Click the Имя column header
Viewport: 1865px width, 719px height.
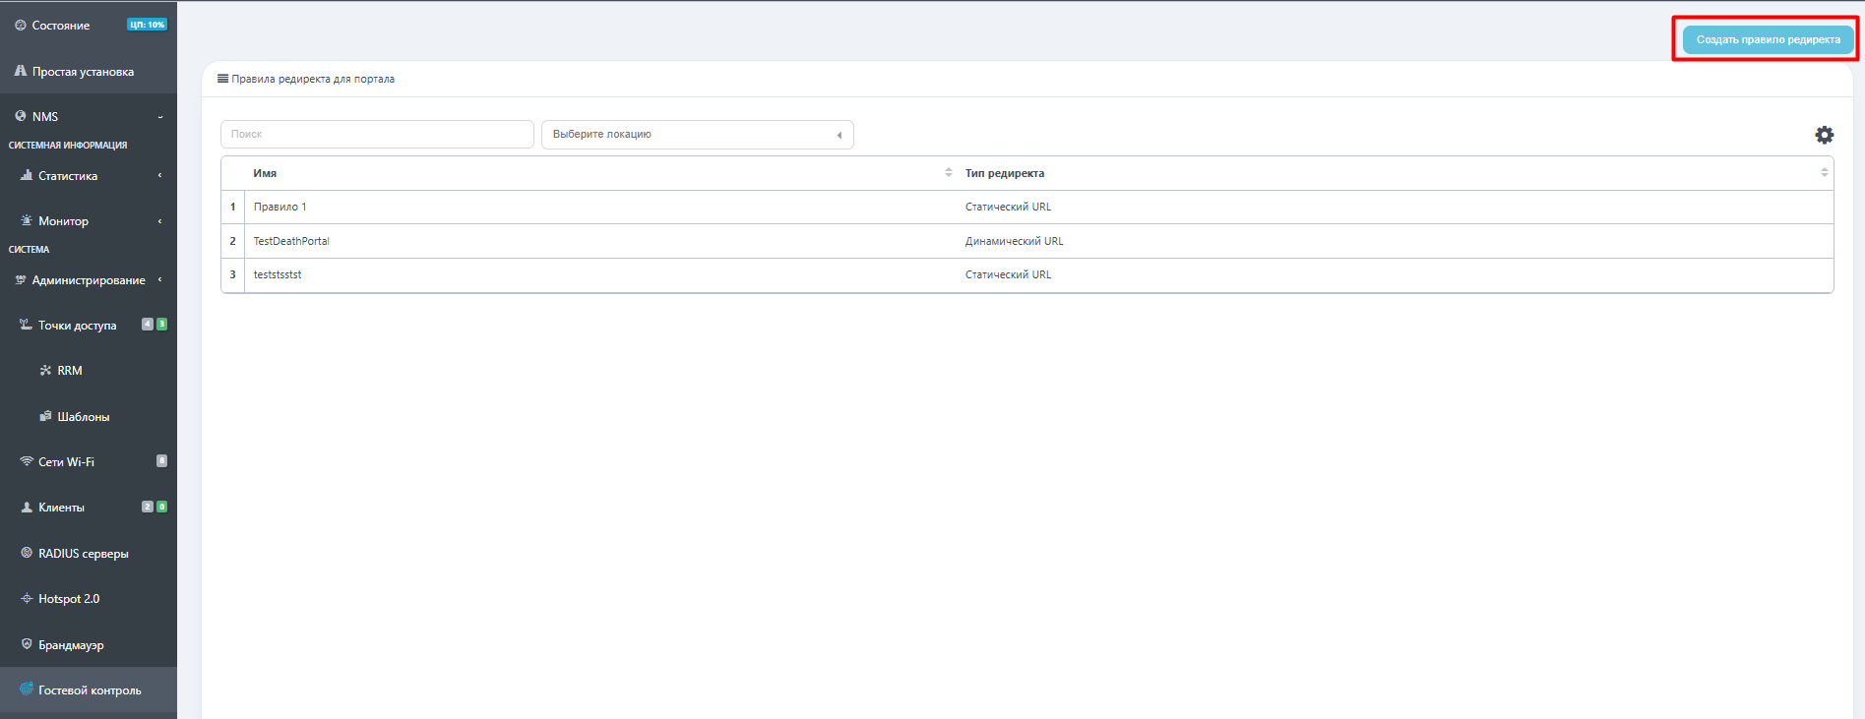(265, 173)
